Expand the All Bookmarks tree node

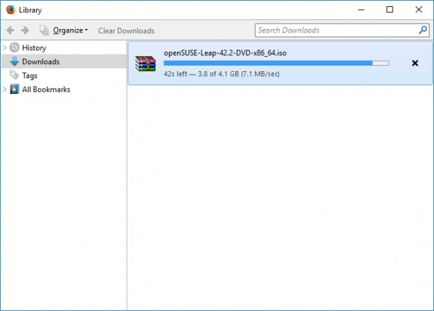pos(5,89)
